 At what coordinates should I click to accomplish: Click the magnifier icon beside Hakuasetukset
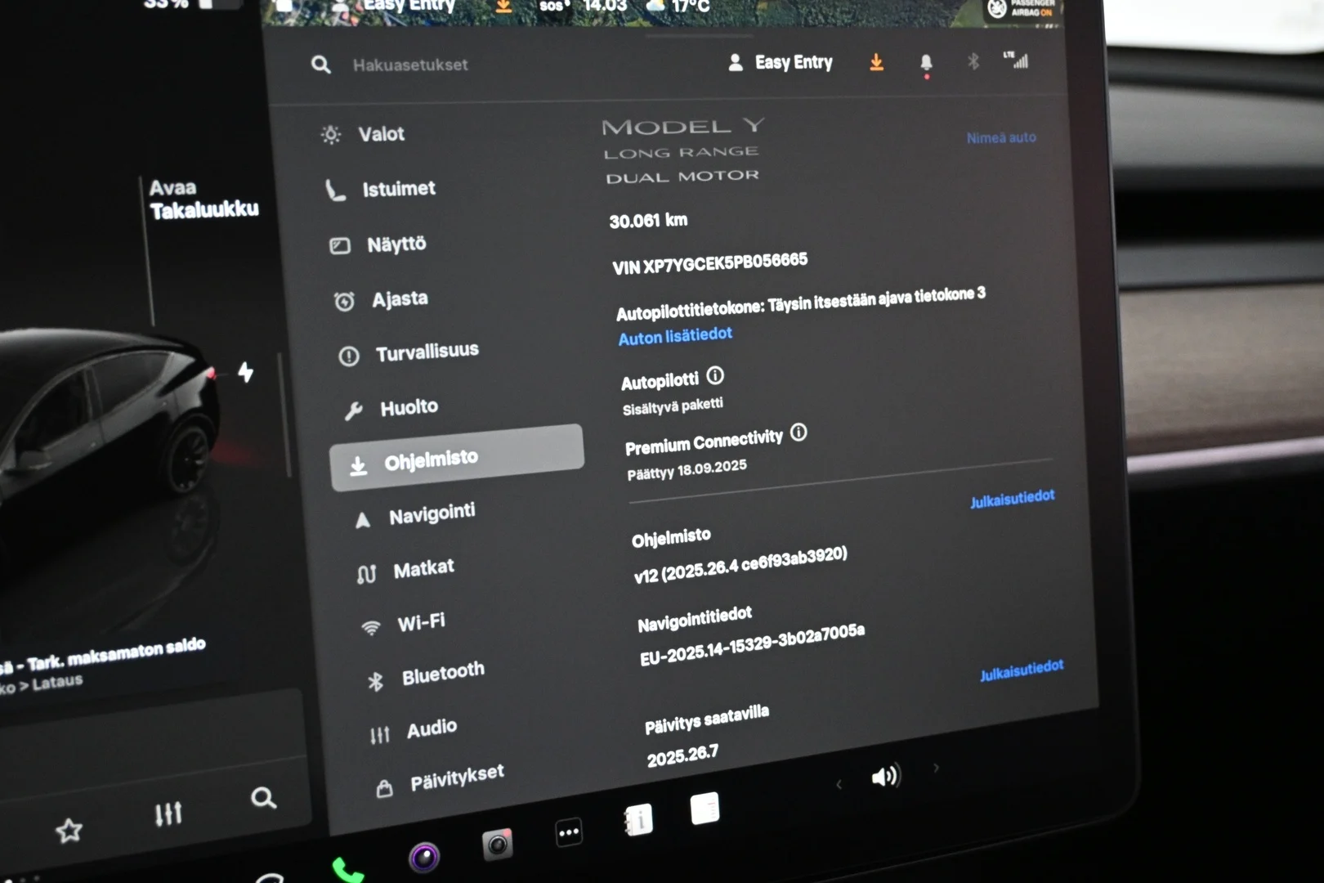[x=321, y=65]
